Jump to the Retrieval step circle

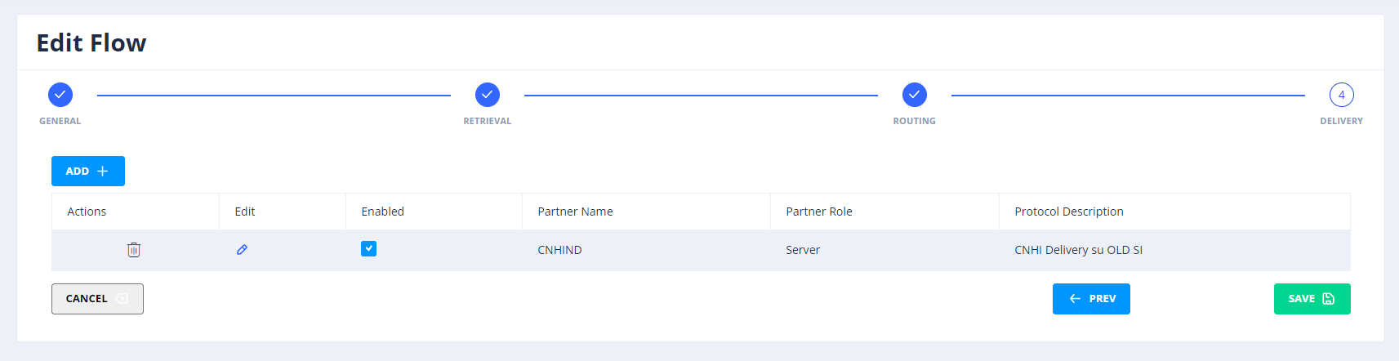tap(488, 95)
